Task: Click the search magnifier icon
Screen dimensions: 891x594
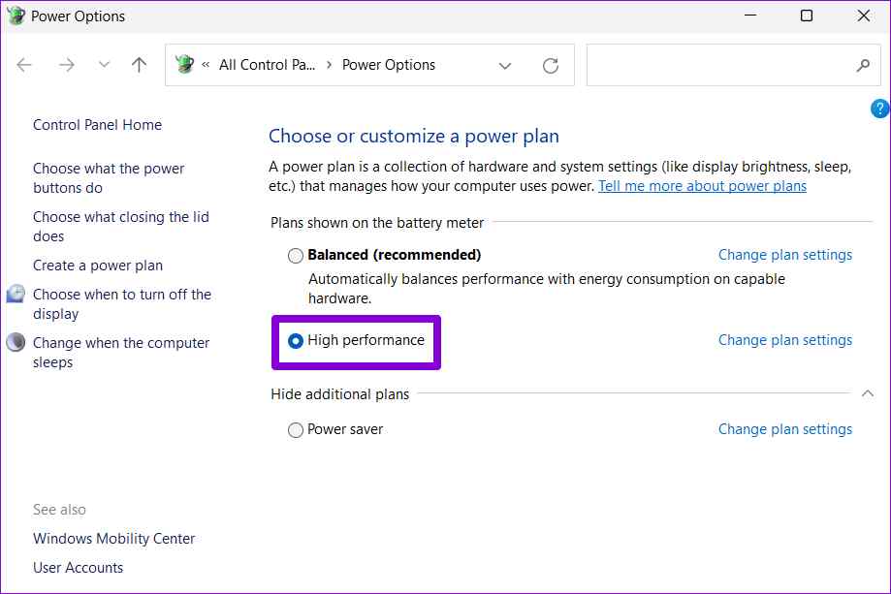Action: (x=863, y=65)
